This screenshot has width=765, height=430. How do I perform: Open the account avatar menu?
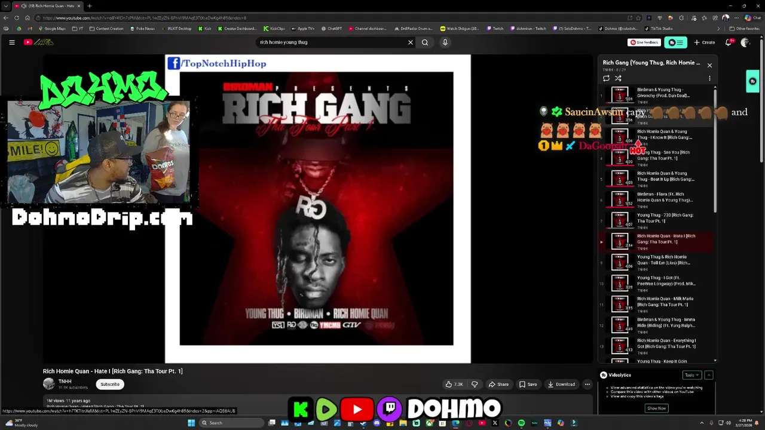[x=745, y=42]
